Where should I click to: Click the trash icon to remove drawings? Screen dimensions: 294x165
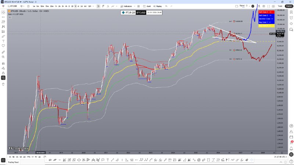pos(3,84)
